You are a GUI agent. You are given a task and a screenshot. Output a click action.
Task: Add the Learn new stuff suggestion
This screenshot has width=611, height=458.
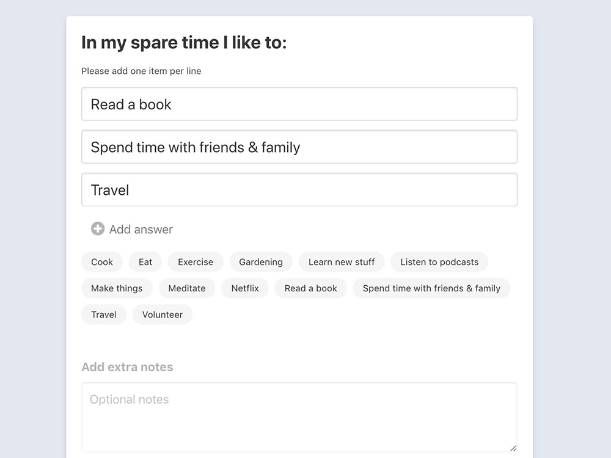[342, 262]
